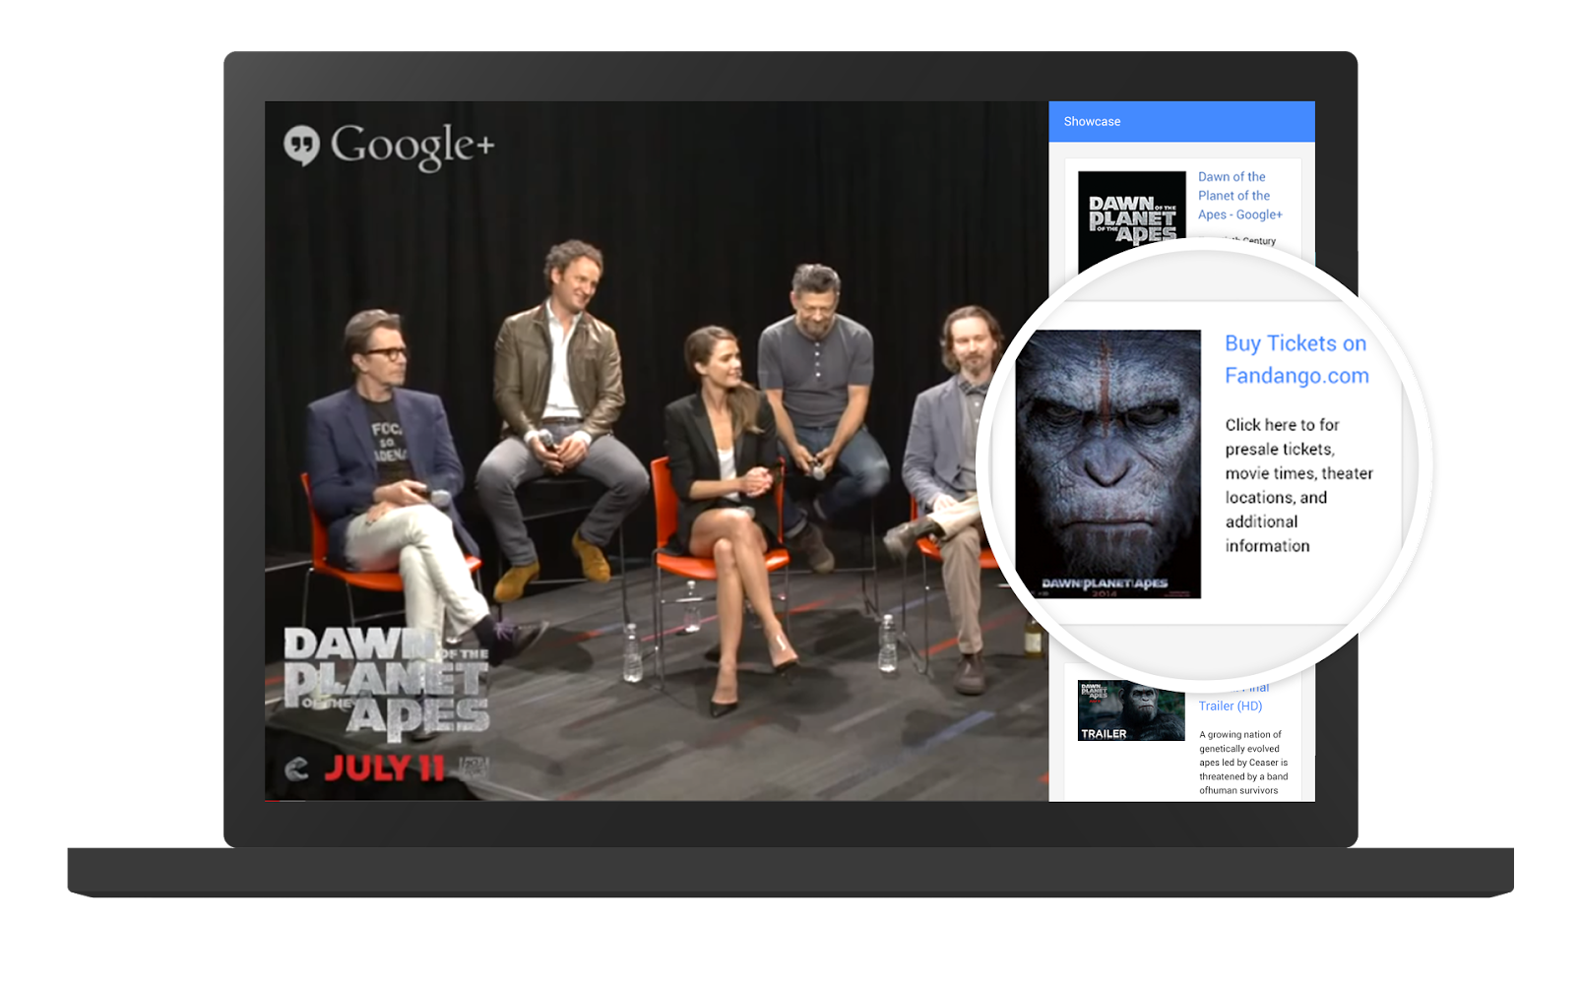Click the man in the grey henley shirt
Screen dimensions: 1580x984
coord(815,374)
